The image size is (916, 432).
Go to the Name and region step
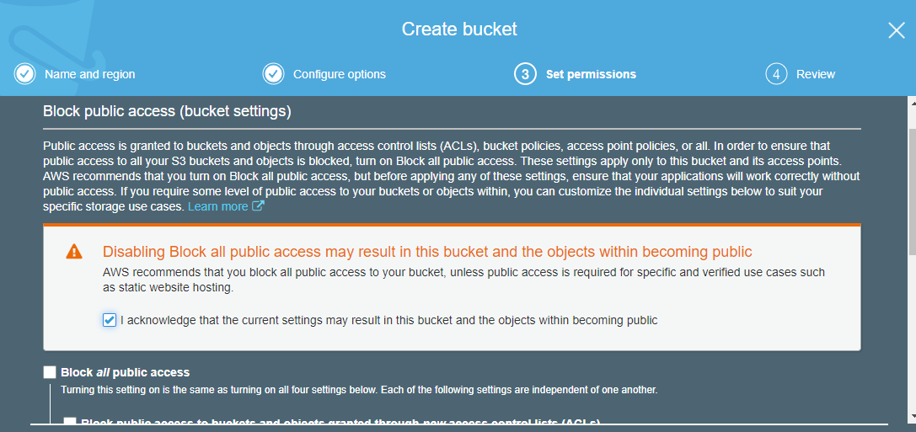click(x=89, y=74)
